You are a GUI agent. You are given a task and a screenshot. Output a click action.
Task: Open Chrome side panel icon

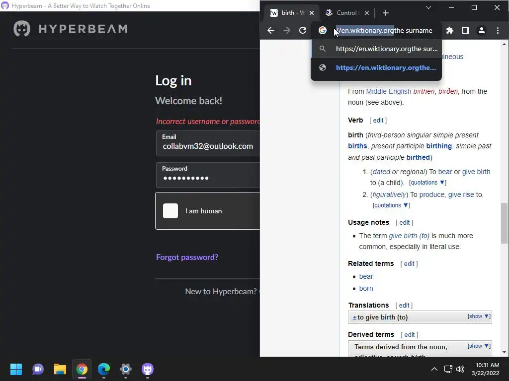[465, 30]
